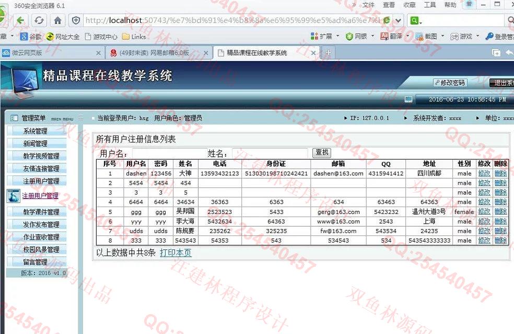Click the 注册用户管理 sidebar icon

tap(13, 196)
